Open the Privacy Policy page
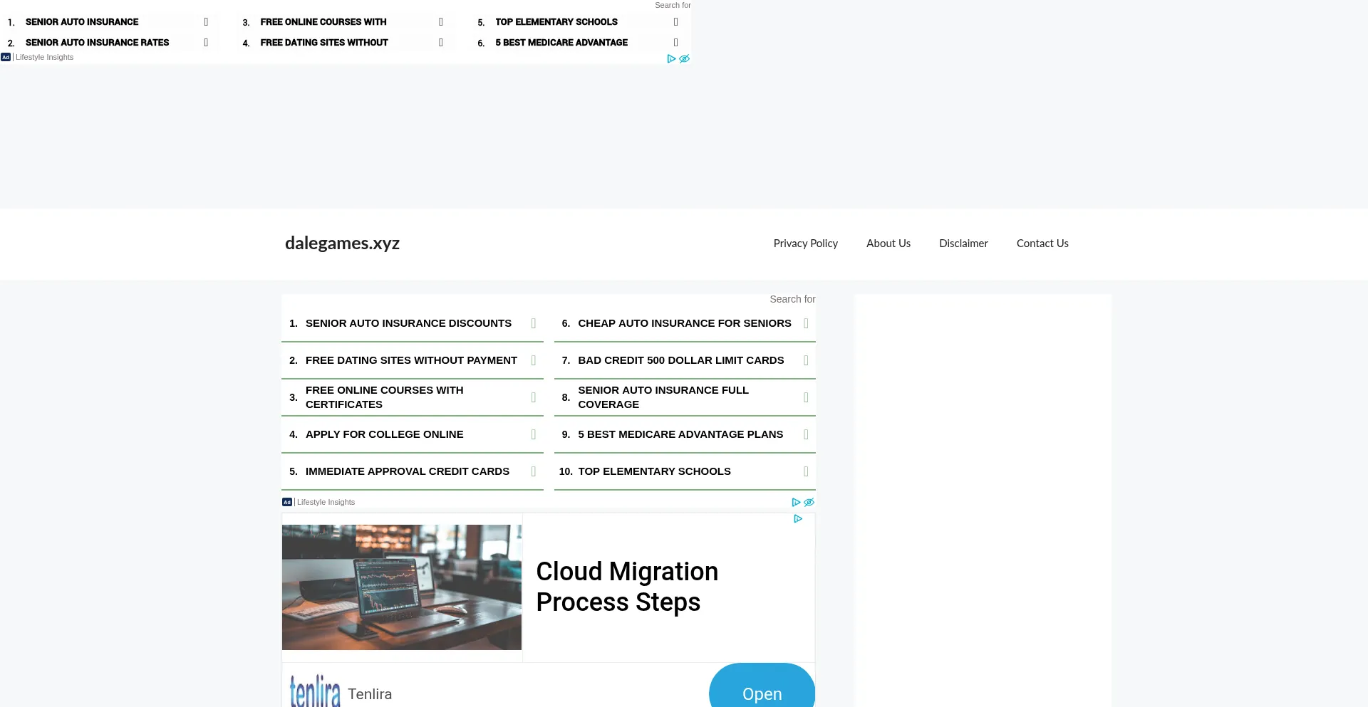The width and height of the screenshot is (1368, 707). point(806,243)
